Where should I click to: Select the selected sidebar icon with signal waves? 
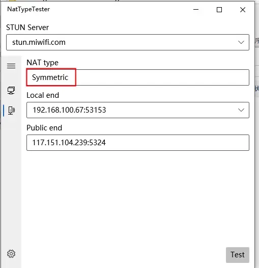tap(11, 110)
